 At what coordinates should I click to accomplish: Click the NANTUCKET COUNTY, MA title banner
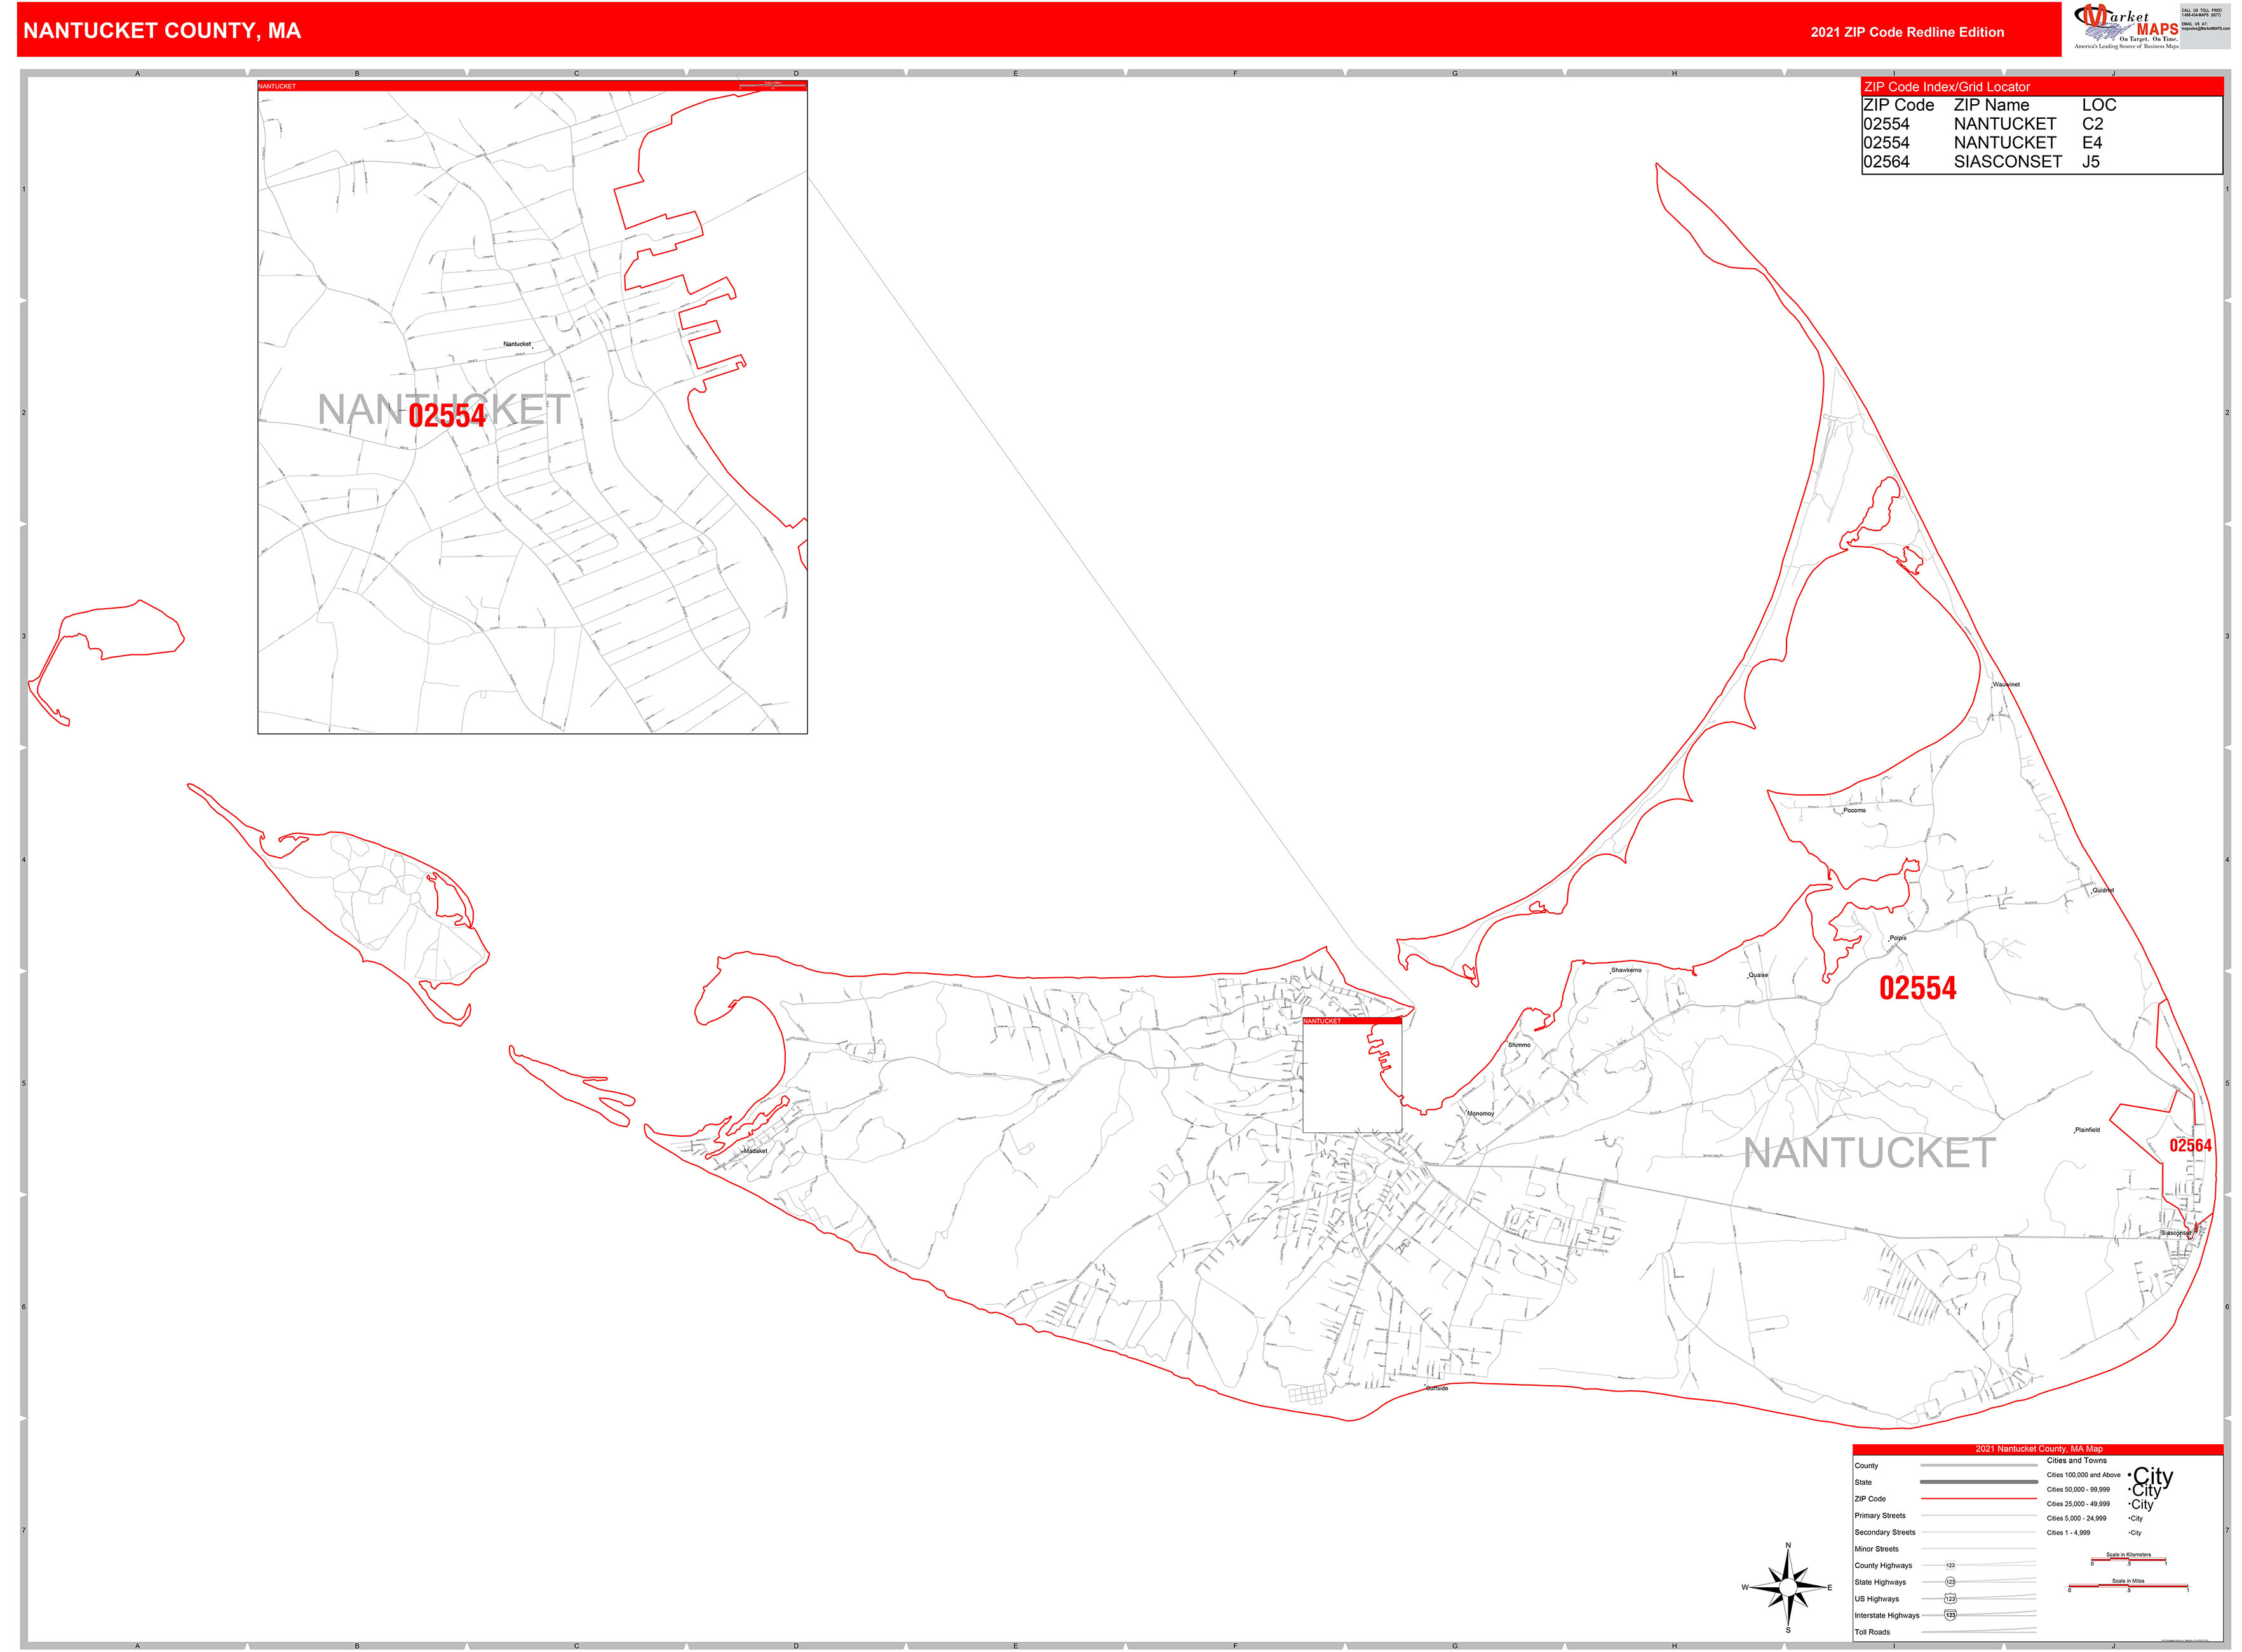point(162,30)
